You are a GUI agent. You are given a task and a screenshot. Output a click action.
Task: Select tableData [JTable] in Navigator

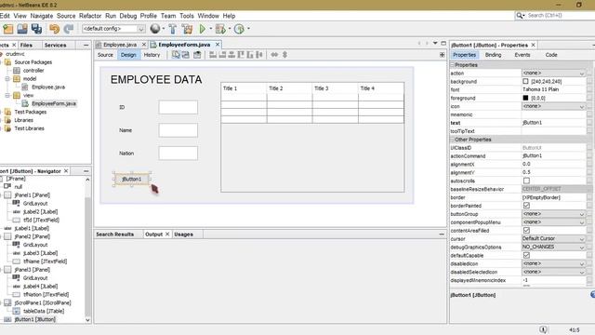point(44,311)
